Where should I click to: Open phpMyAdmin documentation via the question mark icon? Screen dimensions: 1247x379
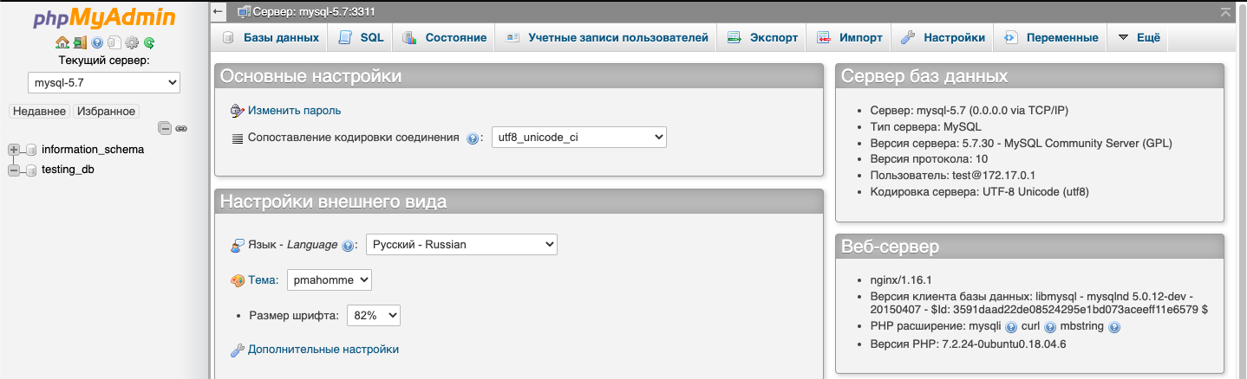coord(97,42)
